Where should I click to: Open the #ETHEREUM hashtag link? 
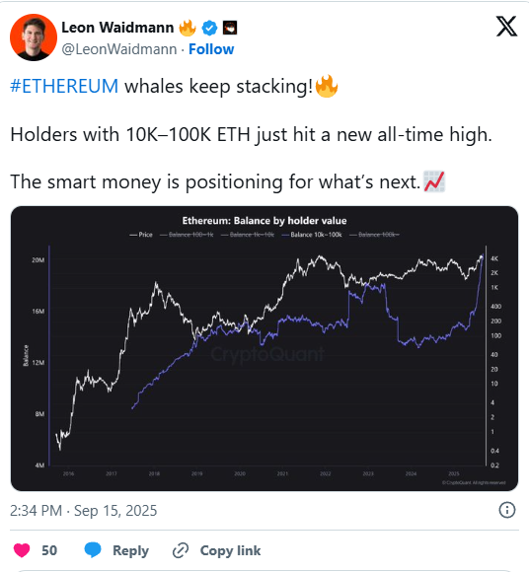point(64,87)
